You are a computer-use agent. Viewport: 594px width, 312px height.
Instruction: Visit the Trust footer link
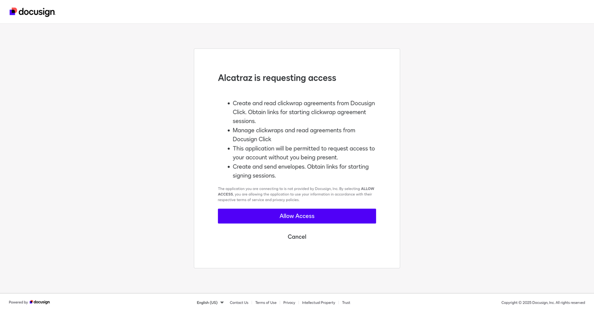coord(346,302)
